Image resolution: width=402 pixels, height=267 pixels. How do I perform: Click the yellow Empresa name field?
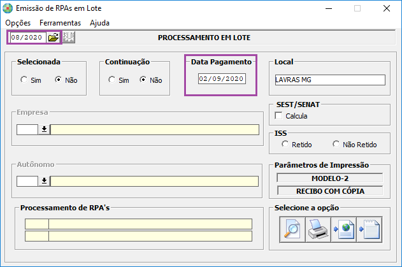coord(155,129)
